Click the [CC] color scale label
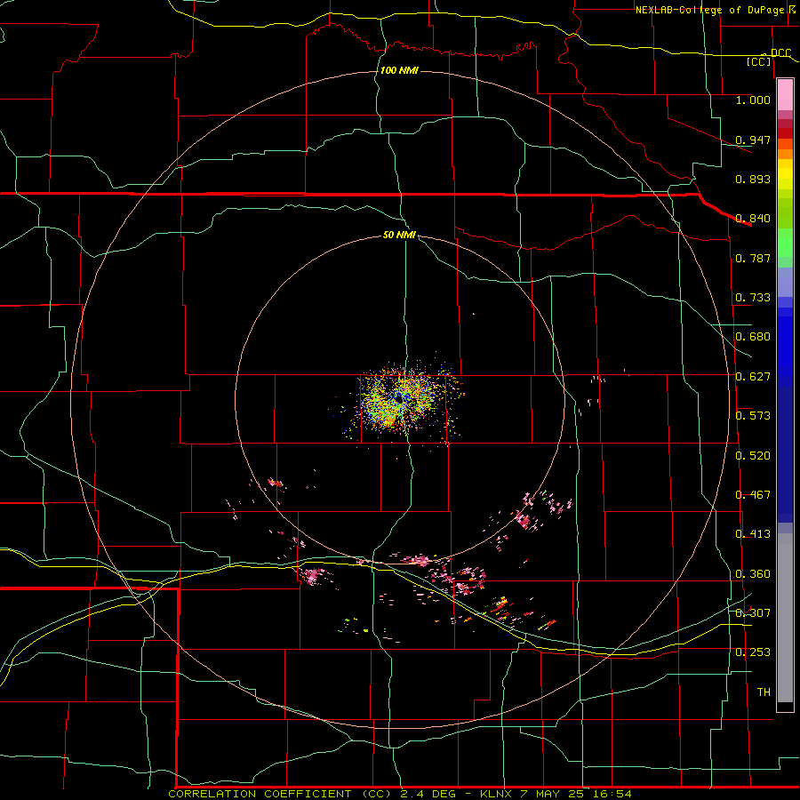800x800 pixels. [759, 61]
